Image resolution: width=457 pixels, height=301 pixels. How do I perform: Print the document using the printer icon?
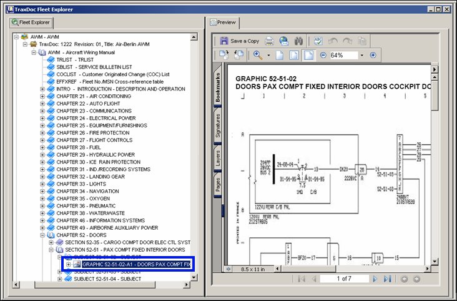270,41
